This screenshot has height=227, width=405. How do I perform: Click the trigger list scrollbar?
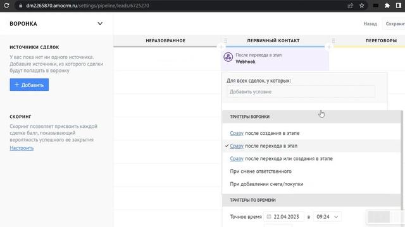tap(402, 161)
